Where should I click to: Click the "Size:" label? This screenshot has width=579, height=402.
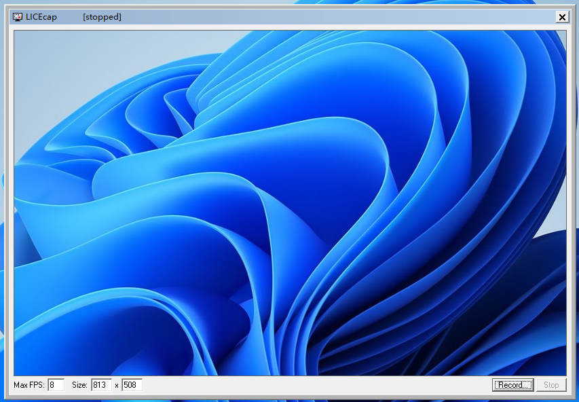pos(79,385)
